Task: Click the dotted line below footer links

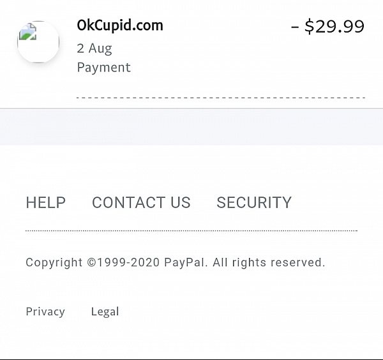Action: pos(191,230)
